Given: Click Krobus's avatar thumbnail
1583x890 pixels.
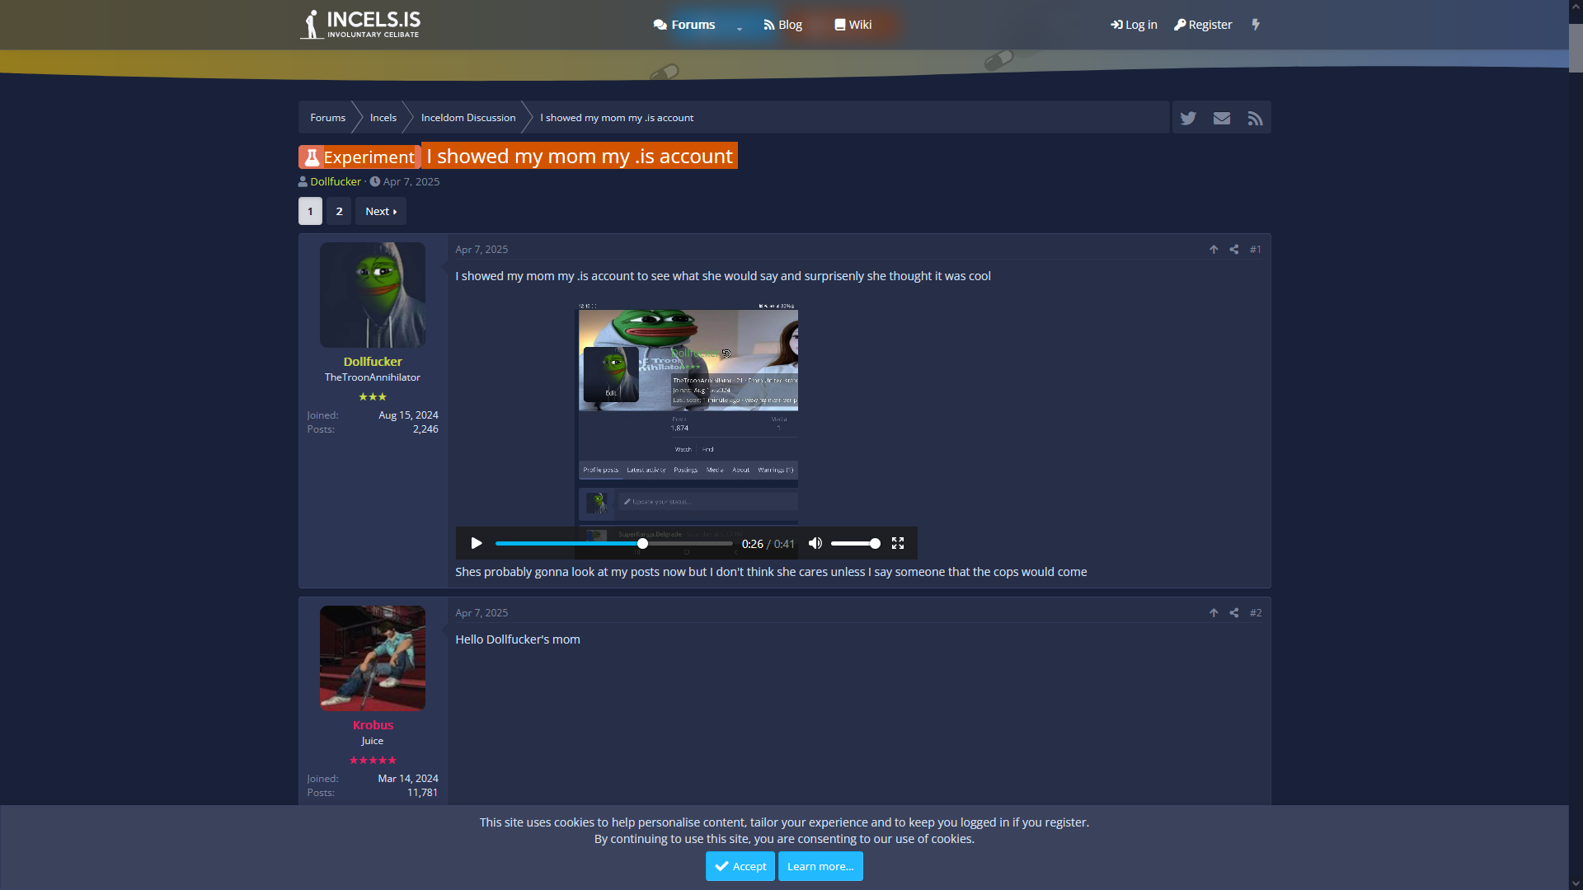Looking at the screenshot, I should [x=373, y=658].
